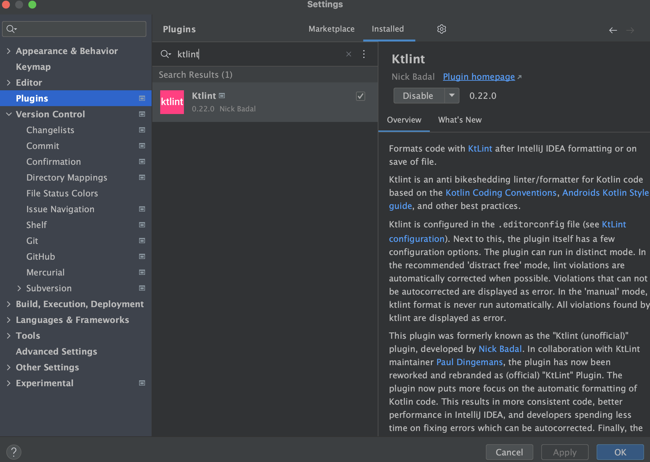Click project-level icon beside Commit

[142, 146]
